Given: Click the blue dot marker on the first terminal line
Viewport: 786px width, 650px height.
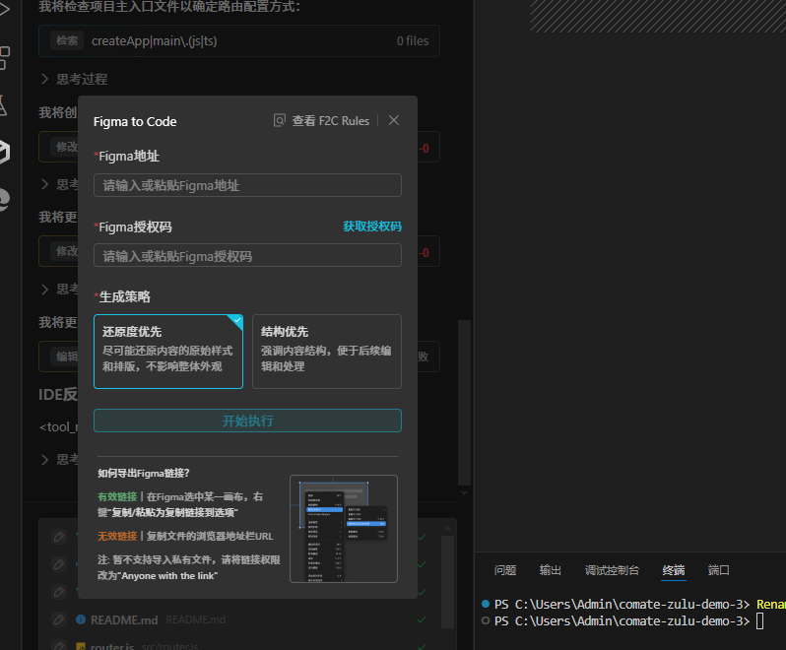Looking at the screenshot, I should [x=486, y=604].
